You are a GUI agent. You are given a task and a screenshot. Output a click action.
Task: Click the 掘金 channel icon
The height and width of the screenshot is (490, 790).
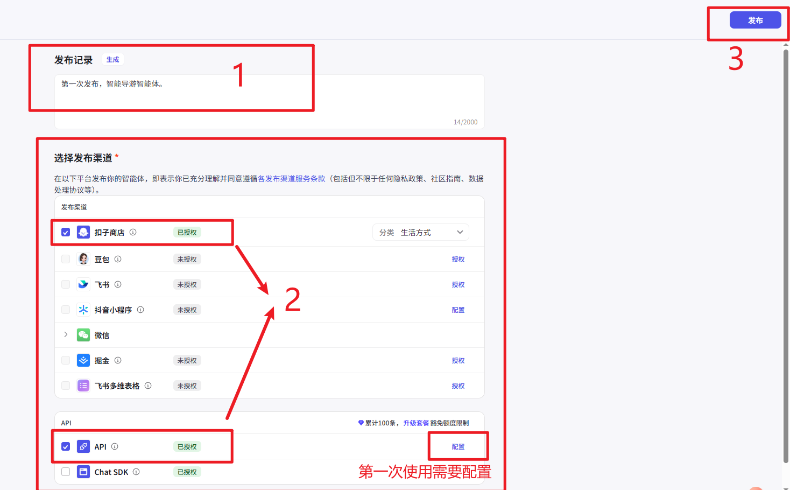coord(83,360)
